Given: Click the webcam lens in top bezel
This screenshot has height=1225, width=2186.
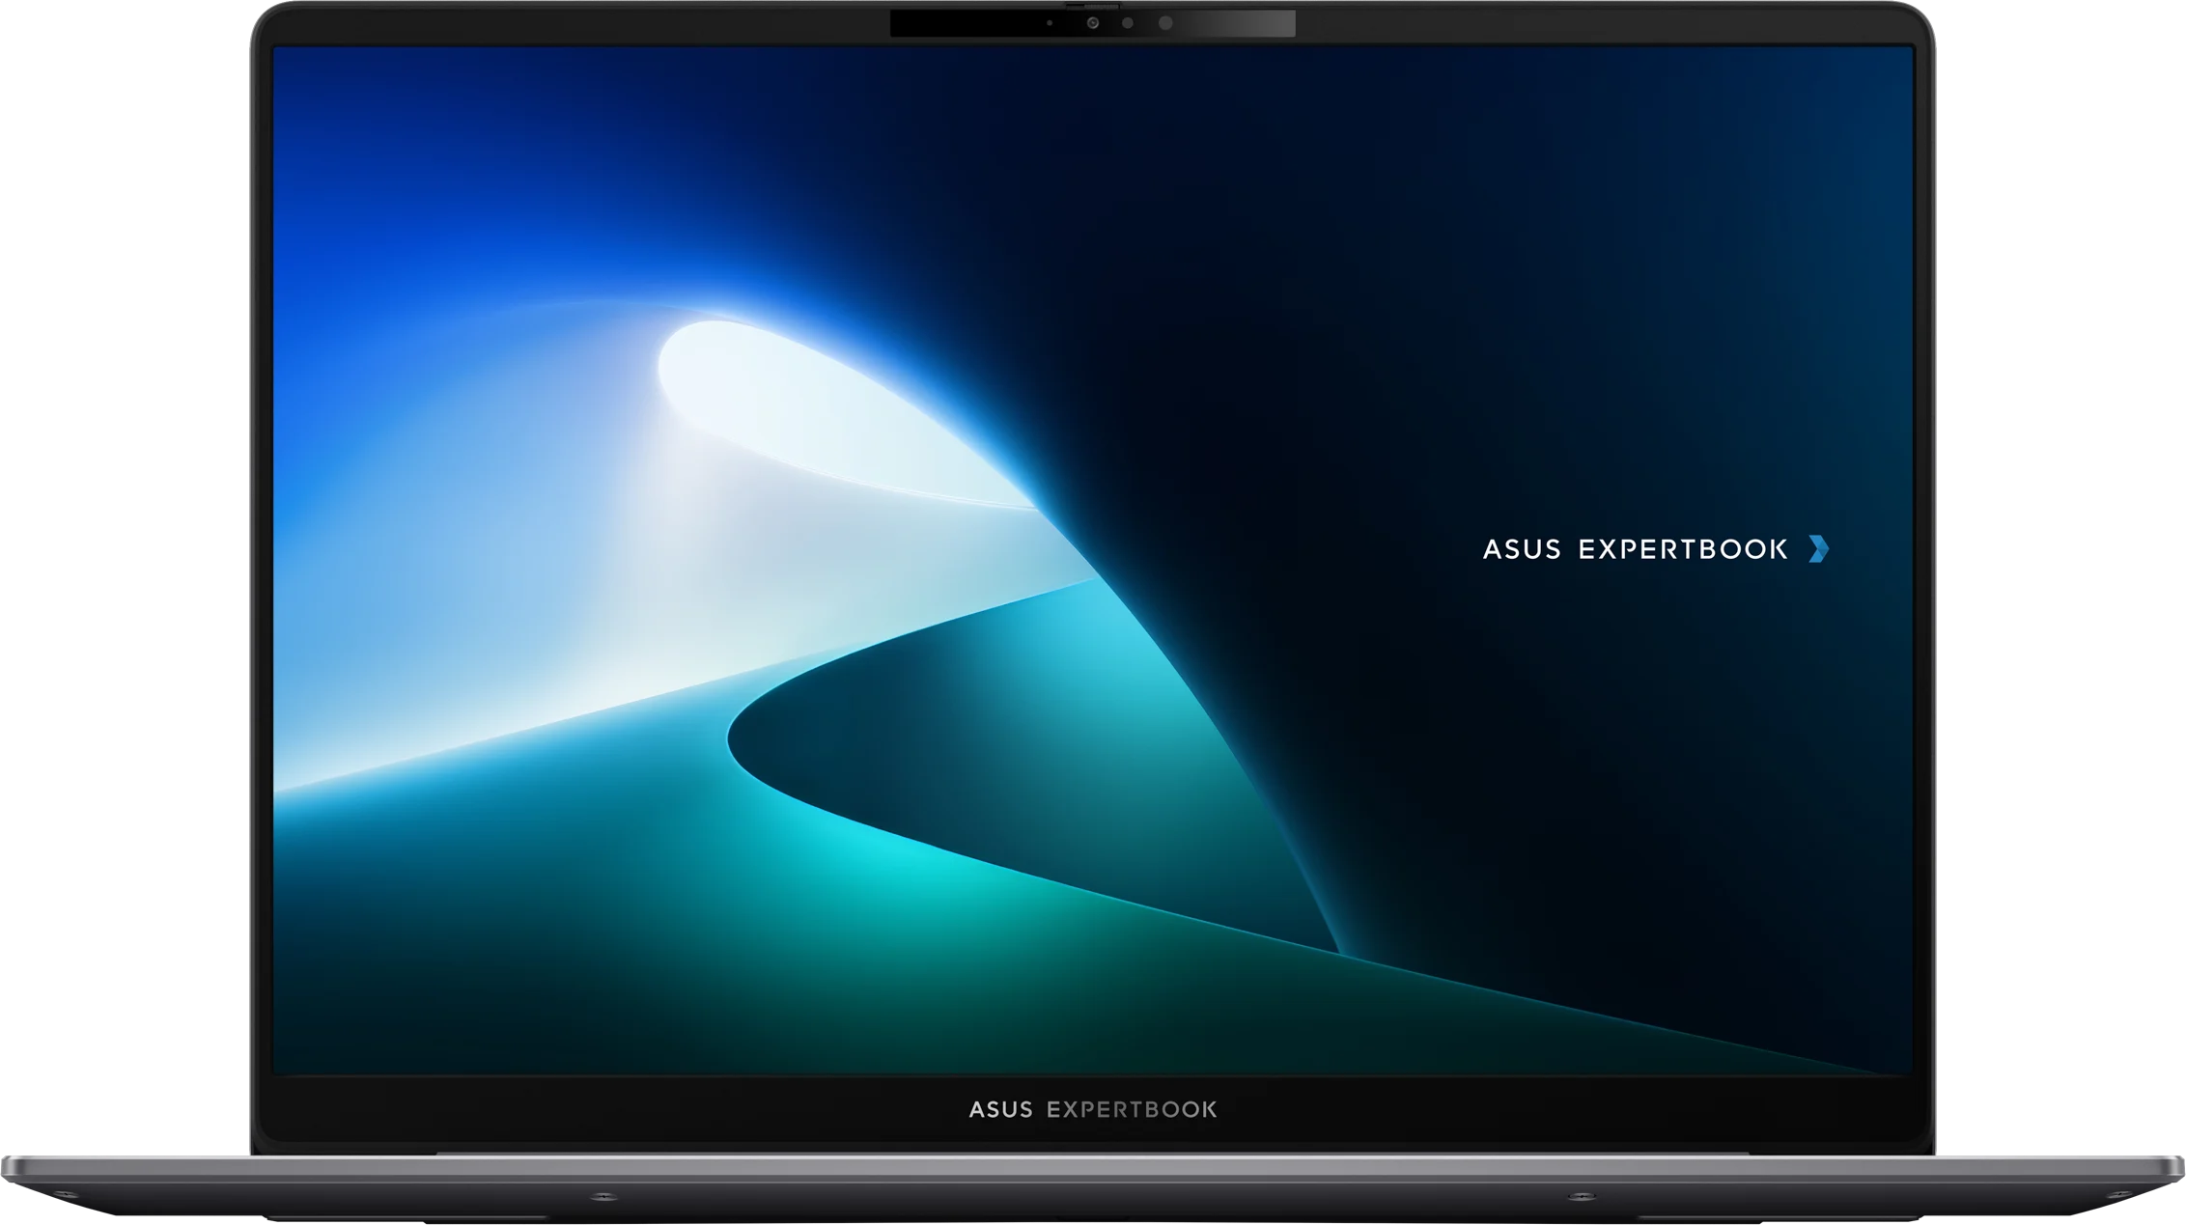Looking at the screenshot, I should click(1092, 23).
